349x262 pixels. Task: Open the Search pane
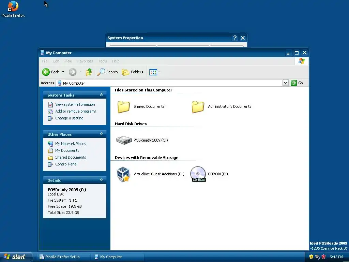107,72
